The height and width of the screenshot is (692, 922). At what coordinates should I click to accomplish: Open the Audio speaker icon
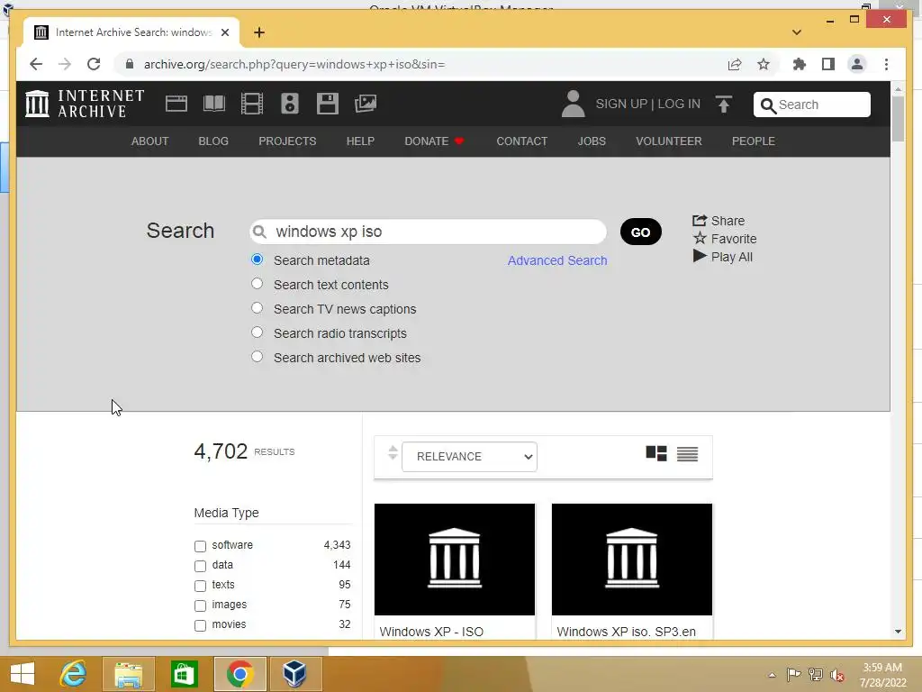click(289, 104)
